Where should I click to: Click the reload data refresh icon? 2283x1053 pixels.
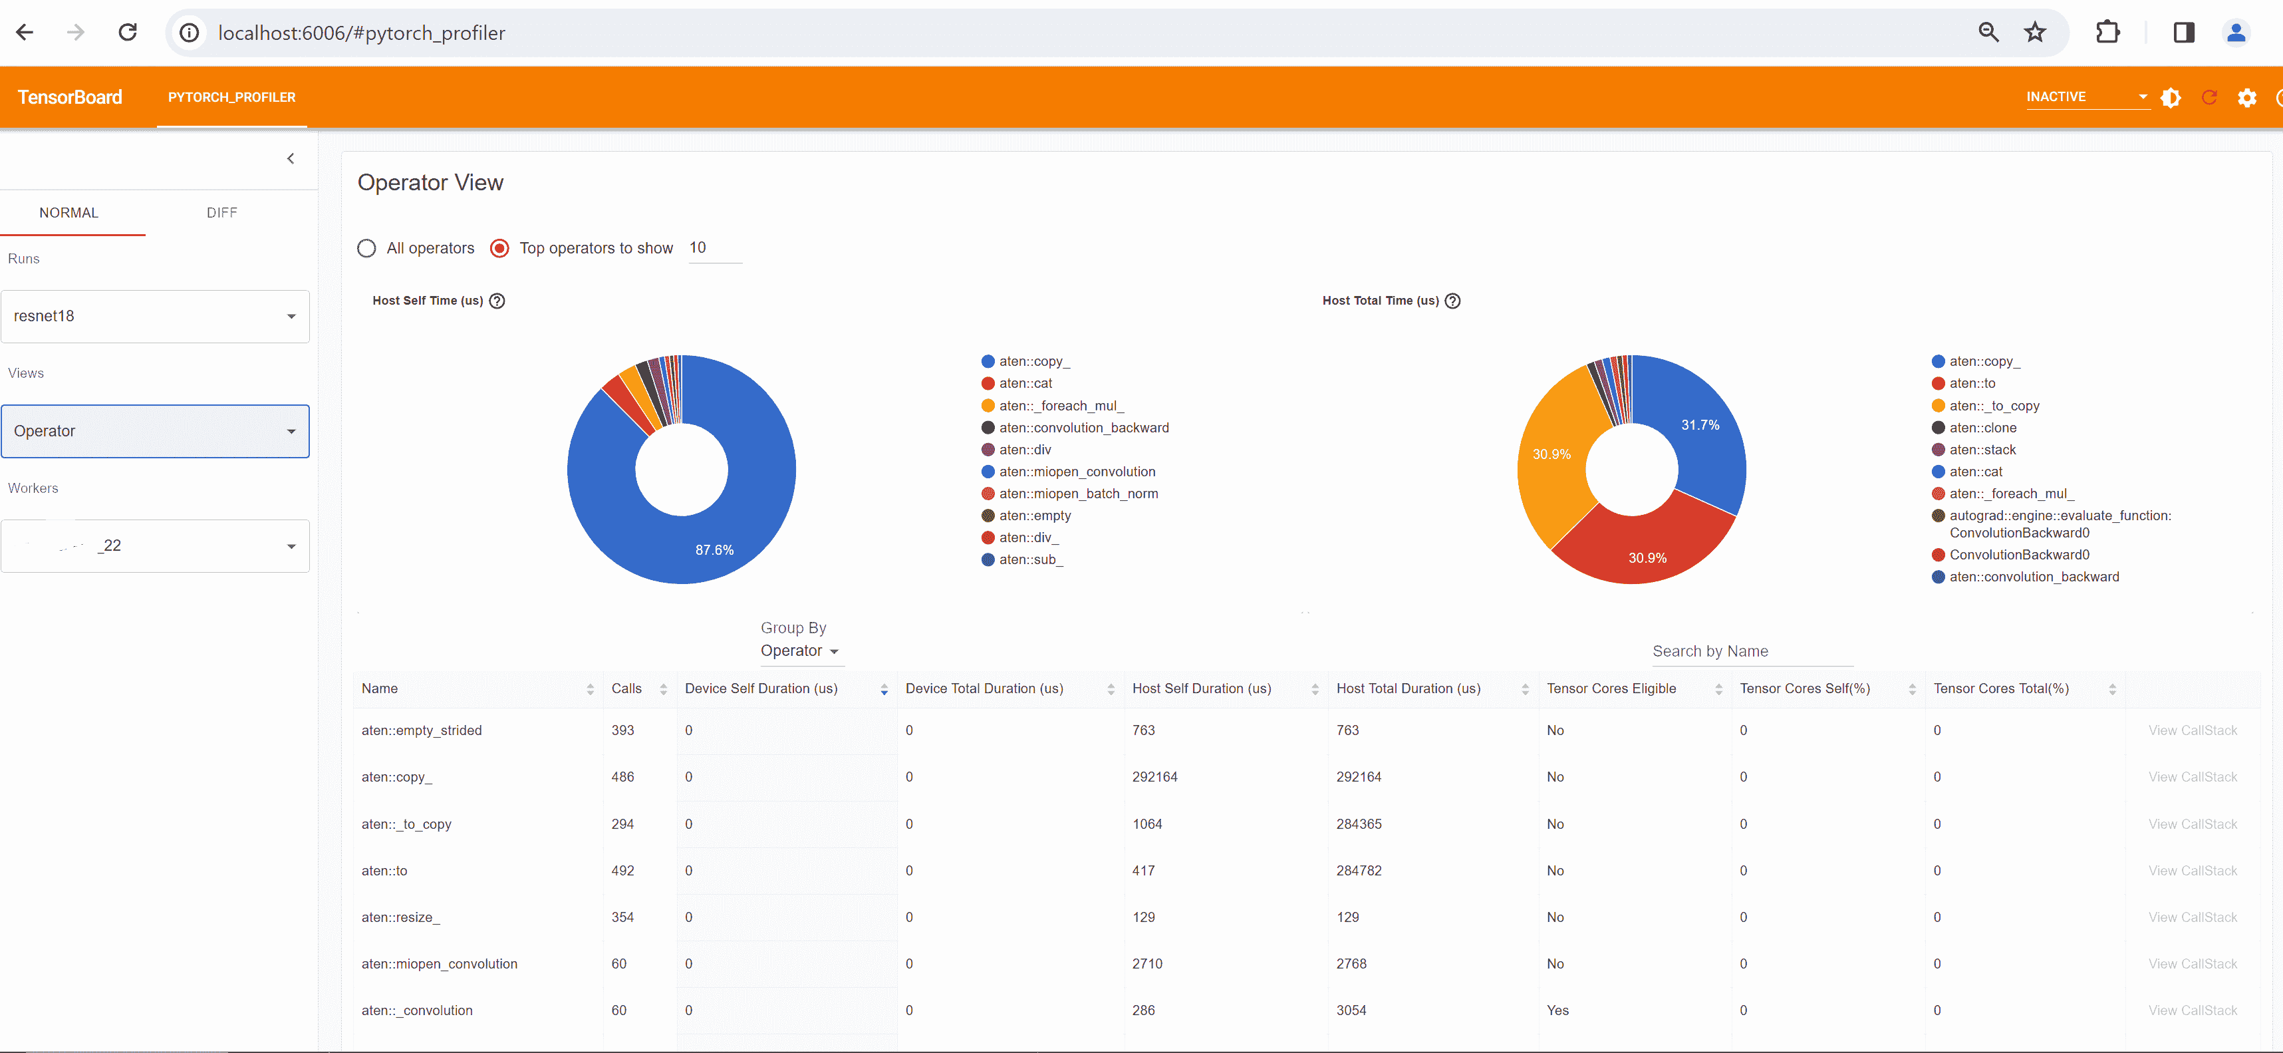pos(2209,98)
